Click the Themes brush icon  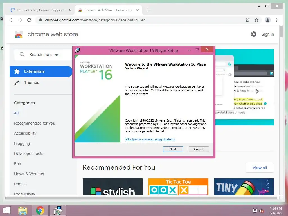(17, 83)
